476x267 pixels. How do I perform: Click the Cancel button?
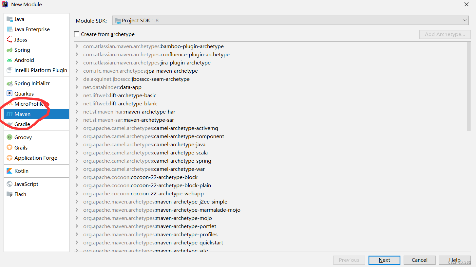click(x=420, y=260)
